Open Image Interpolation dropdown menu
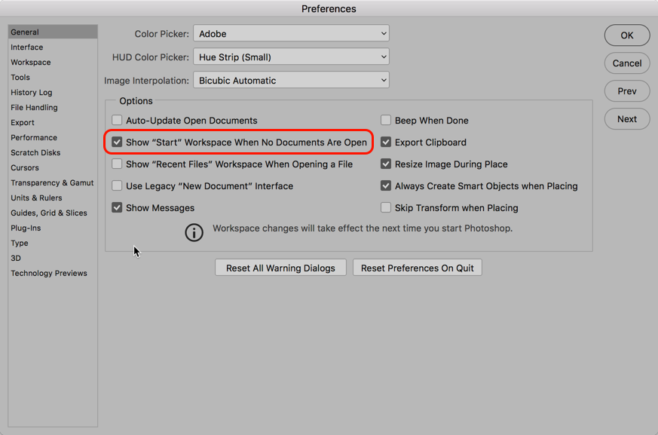This screenshot has width=658, height=435. tap(291, 81)
